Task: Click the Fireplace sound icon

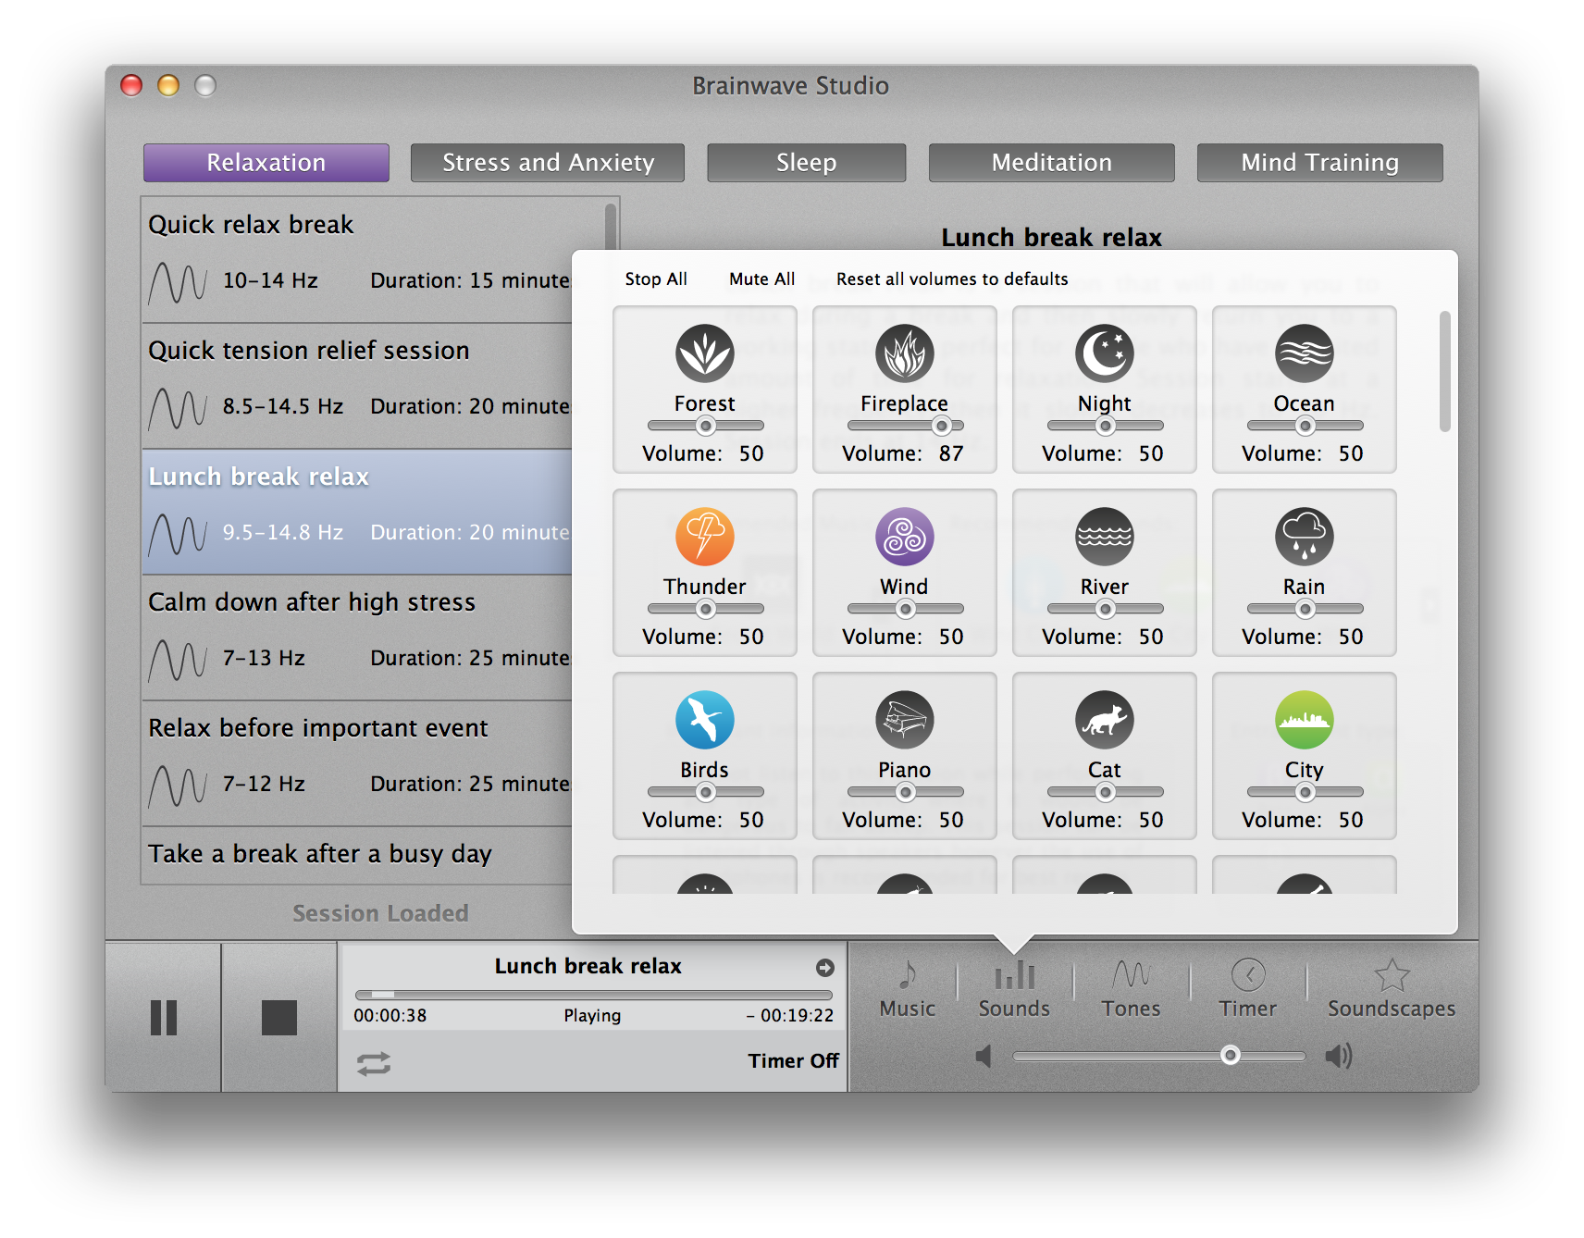Action: 904,353
